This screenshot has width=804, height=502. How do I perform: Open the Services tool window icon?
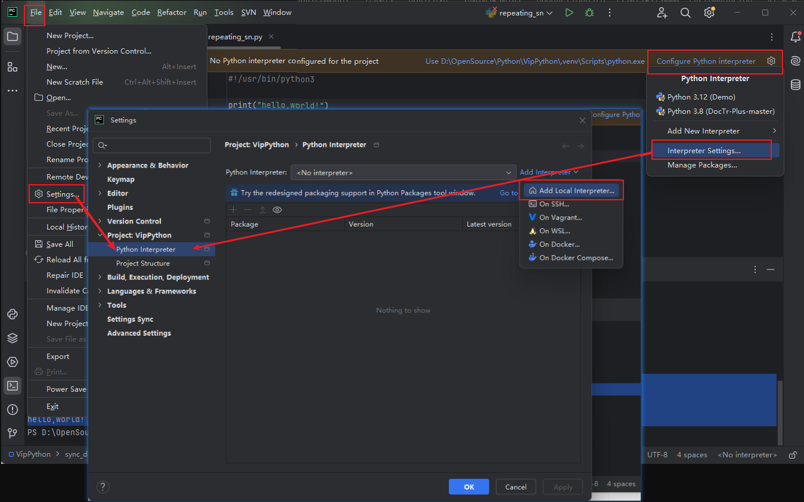12,362
